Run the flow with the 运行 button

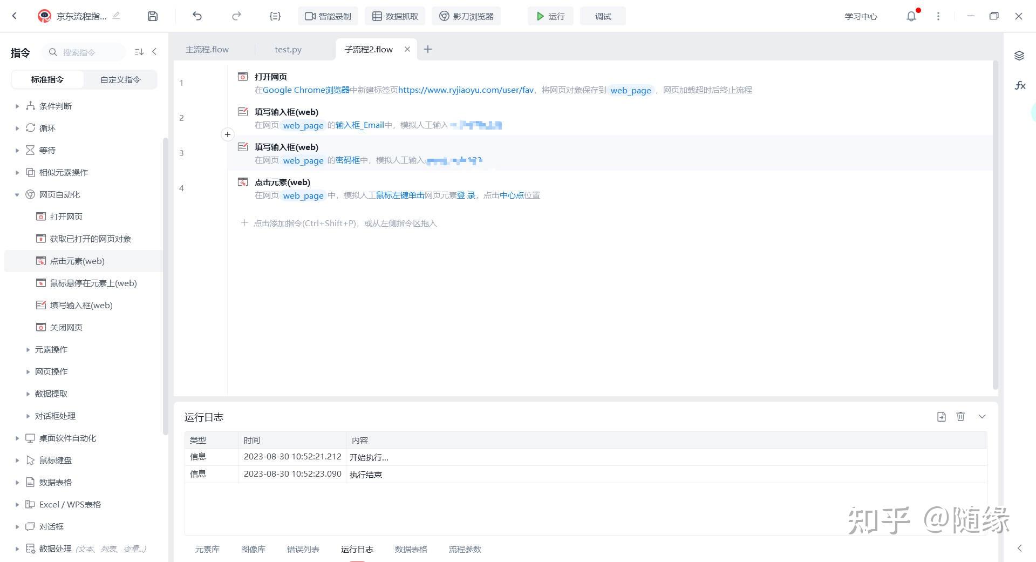click(550, 16)
